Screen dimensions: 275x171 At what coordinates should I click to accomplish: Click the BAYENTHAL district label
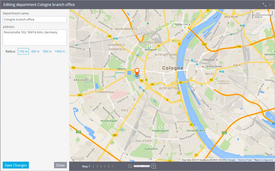(183, 122)
